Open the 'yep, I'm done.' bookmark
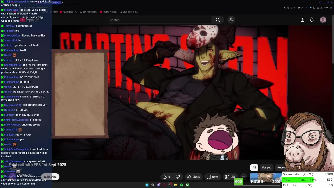 pyautogui.click(x=68, y=12)
